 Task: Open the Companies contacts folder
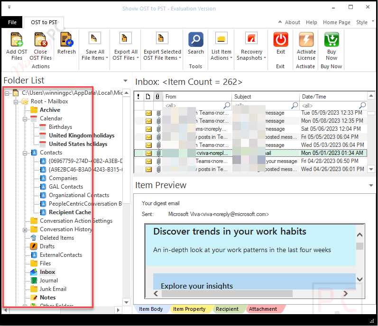(x=63, y=178)
